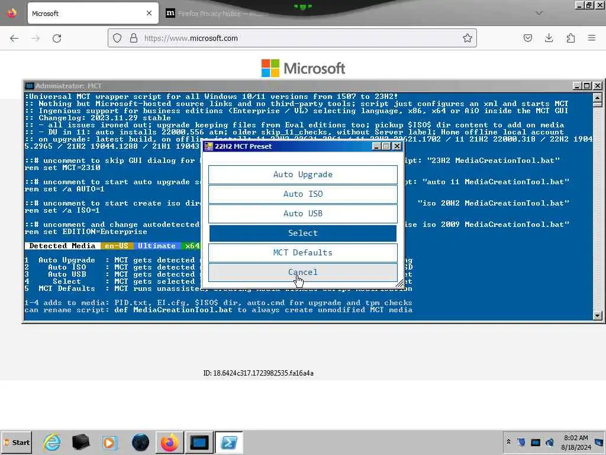Open the Firefox application hamburger menu
The height and width of the screenshot is (455, 606).
point(592,38)
